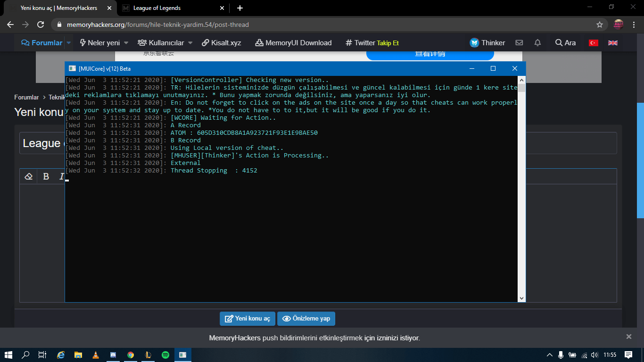Viewport: 644px width, 362px height.
Task: Open the microphone tray icon
Action: click(x=561, y=355)
